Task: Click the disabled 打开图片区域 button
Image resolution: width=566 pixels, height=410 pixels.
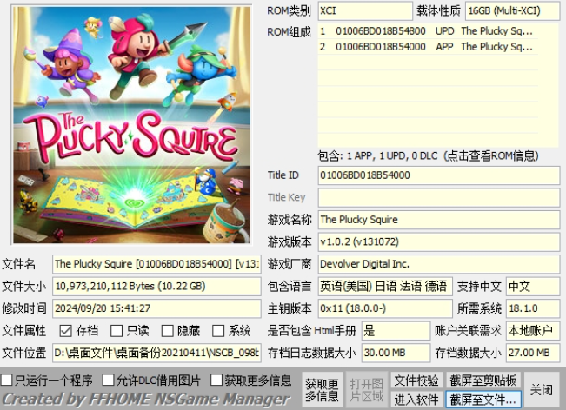Action: point(366,390)
